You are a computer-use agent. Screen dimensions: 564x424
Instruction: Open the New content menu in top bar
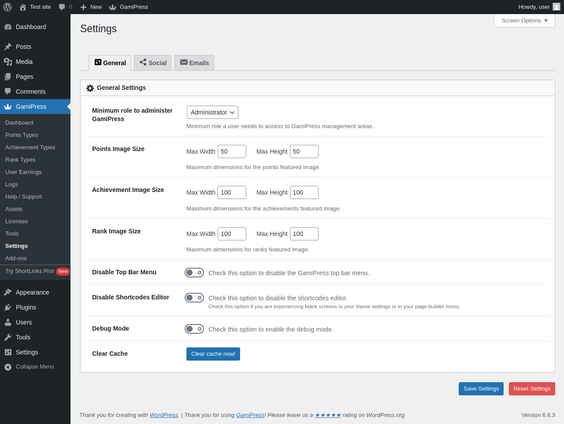91,7
